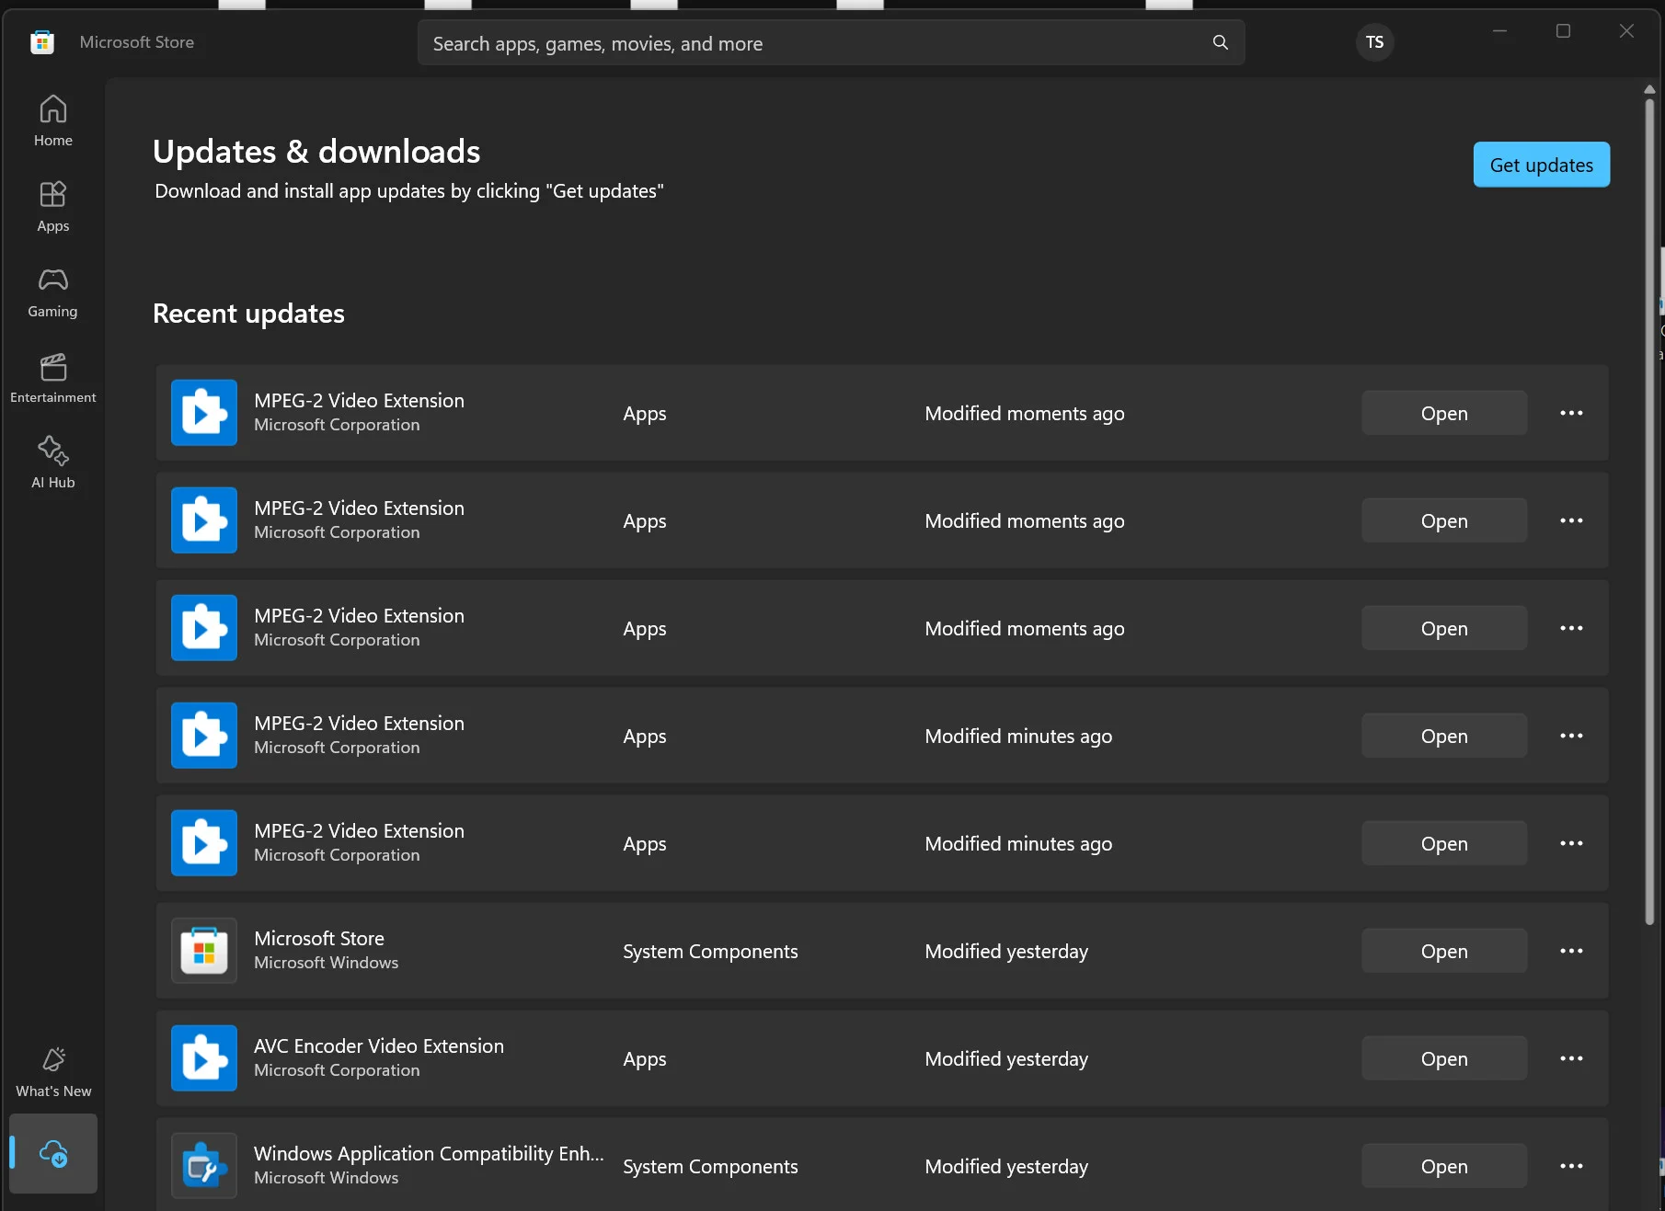The width and height of the screenshot is (1665, 1211).
Task: Open the What's New page
Action: [x=53, y=1072]
